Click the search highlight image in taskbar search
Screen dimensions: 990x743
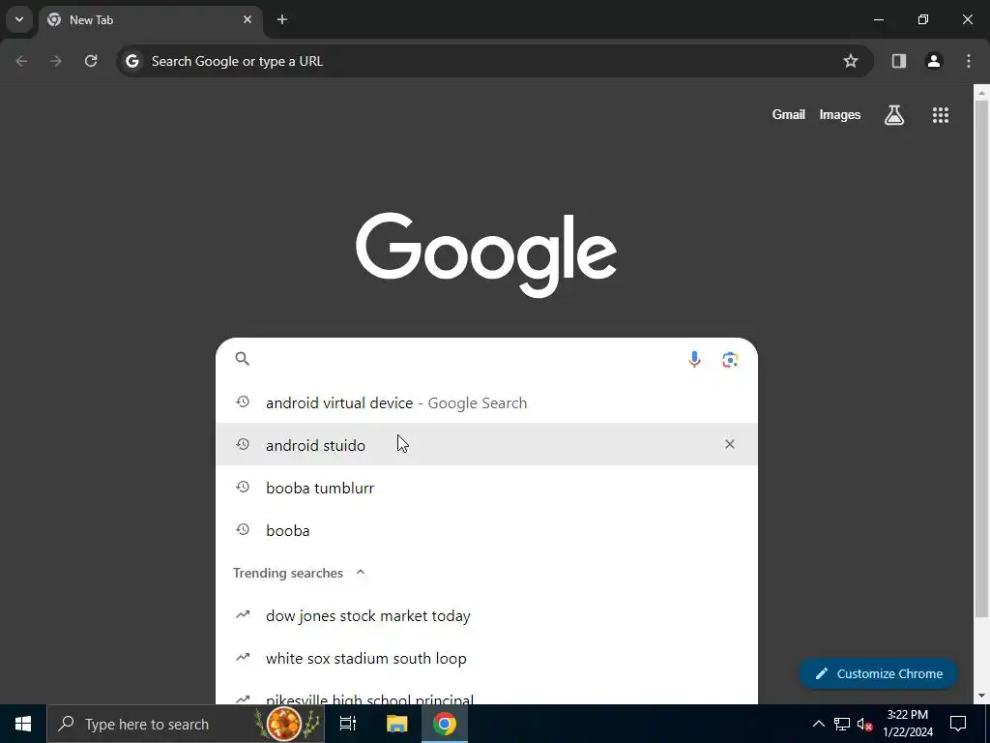pyautogui.click(x=287, y=724)
